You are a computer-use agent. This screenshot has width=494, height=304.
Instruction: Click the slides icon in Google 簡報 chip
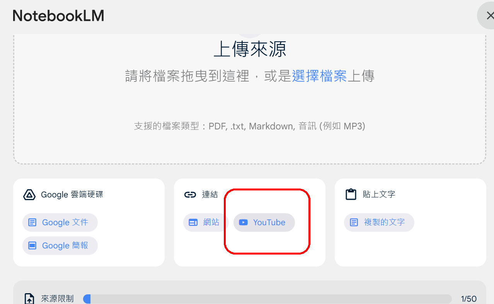(x=32, y=246)
